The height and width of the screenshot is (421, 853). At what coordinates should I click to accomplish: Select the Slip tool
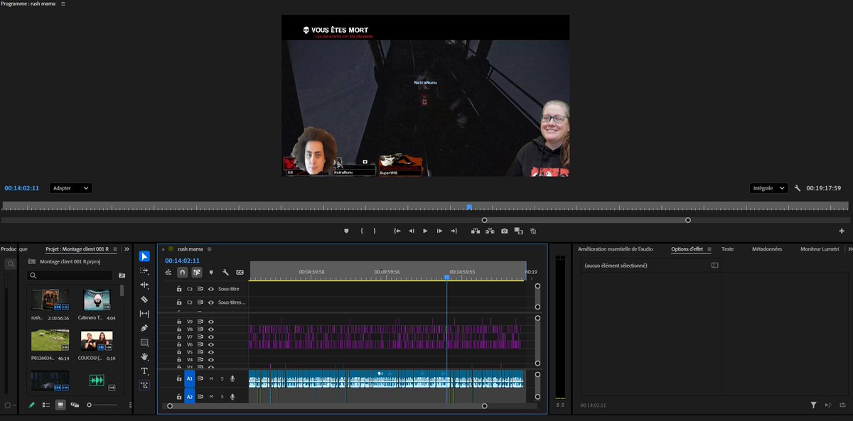click(x=144, y=314)
